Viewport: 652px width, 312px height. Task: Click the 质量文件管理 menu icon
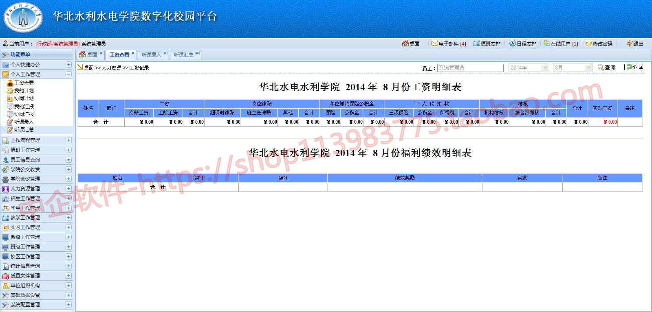coord(6,276)
